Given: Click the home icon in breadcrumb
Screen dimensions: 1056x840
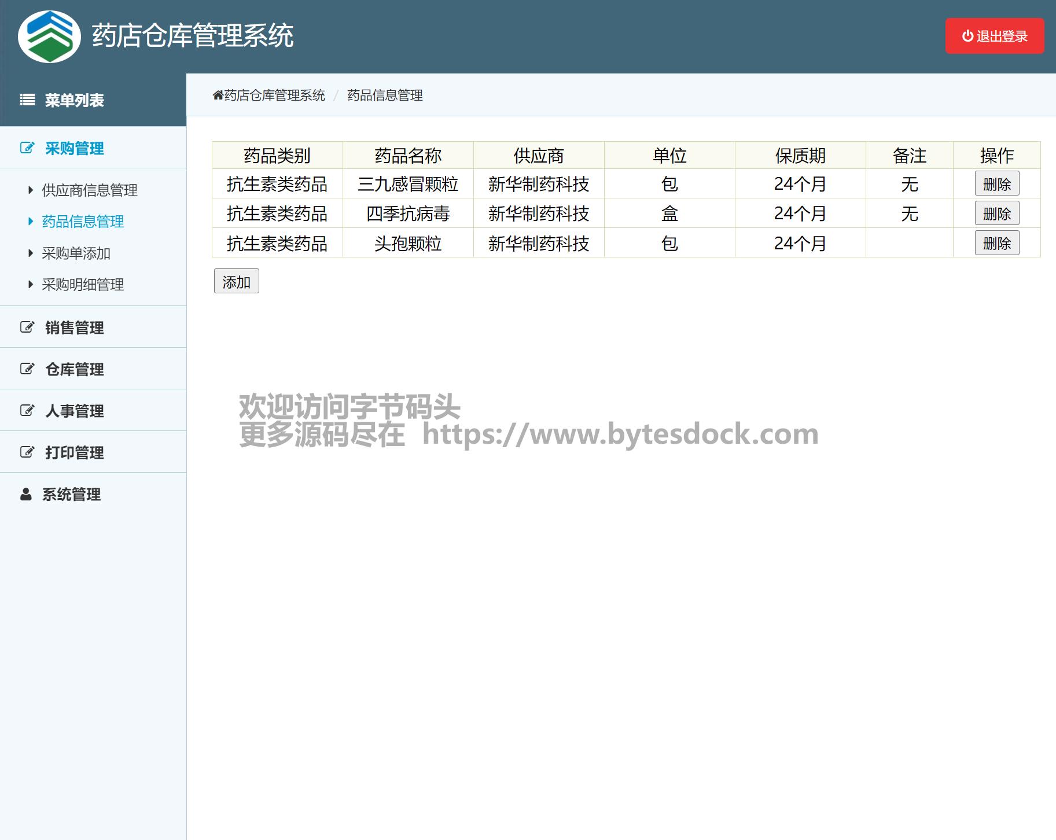Looking at the screenshot, I should click(x=218, y=95).
